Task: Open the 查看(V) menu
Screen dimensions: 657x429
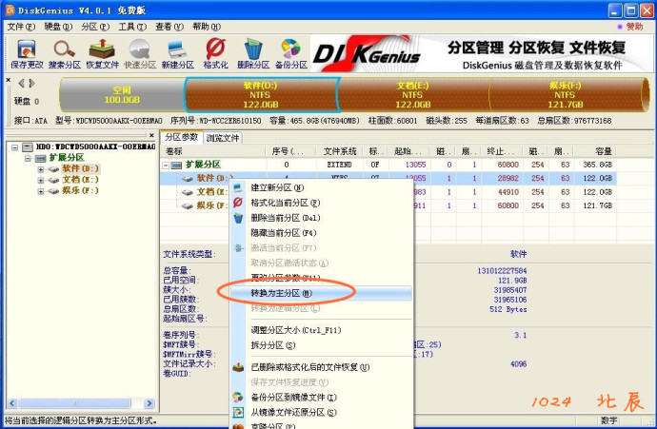Action: tap(169, 27)
